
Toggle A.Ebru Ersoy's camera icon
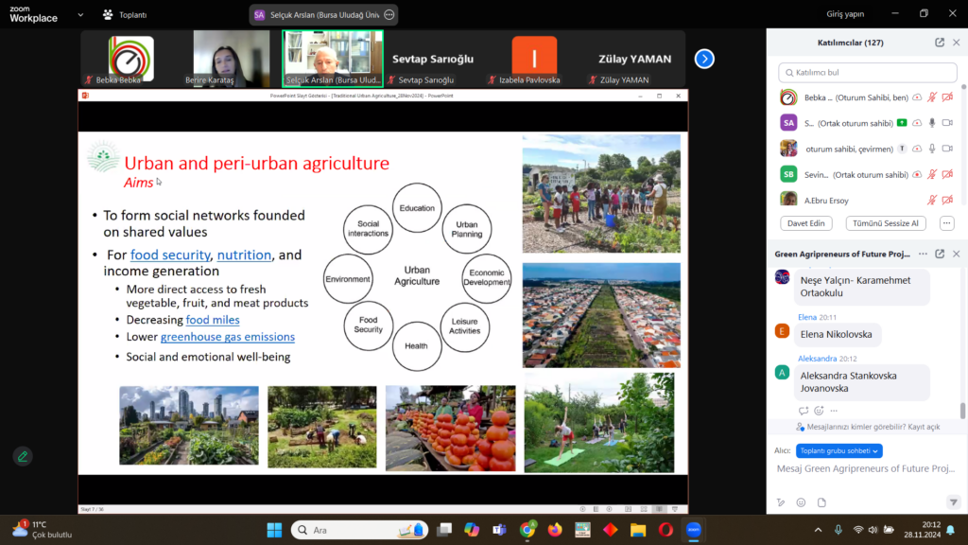(947, 200)
